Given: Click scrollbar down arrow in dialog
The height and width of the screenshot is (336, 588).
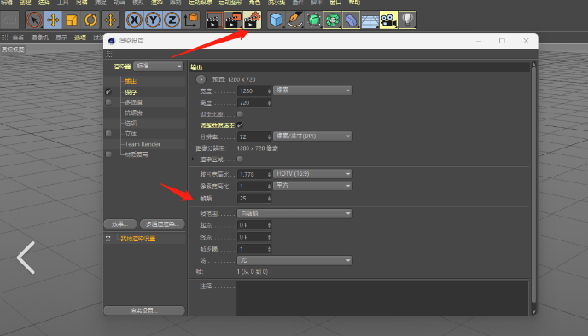Looking at the screenshot, I should pyautogui.click(x=533, y=312).
